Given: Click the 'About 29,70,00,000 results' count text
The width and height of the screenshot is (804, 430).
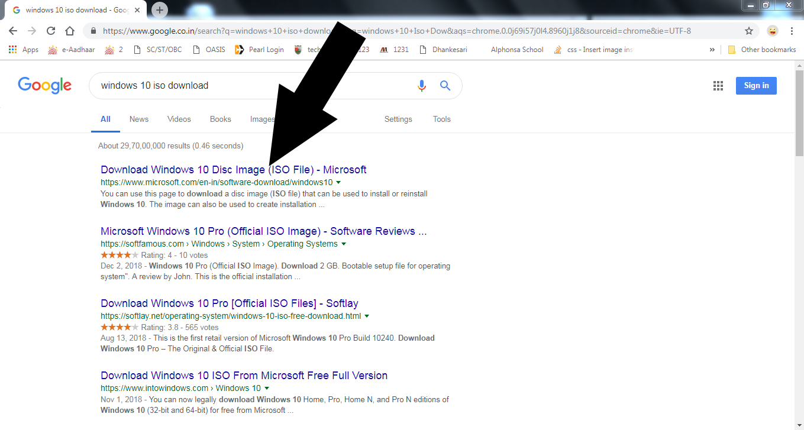Looking at the screenshot, I should coord(171,146).
